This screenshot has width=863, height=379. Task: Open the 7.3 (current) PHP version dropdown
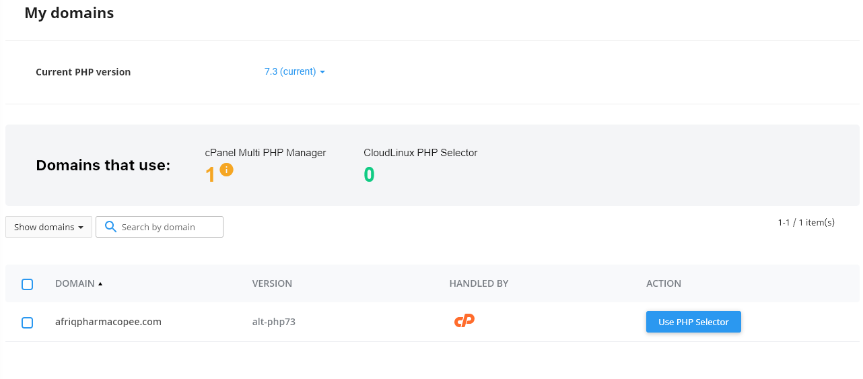coord(294,71)
